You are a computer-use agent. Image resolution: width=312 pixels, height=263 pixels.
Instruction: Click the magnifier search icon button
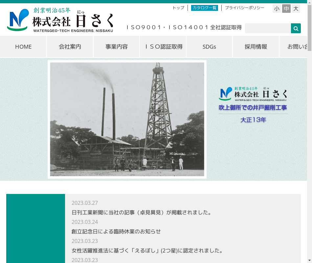296,29
